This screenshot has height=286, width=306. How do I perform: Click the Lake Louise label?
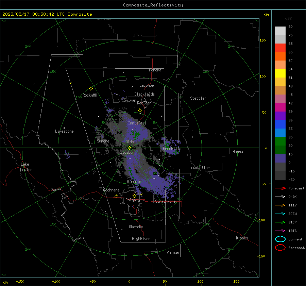coord(26,167)
